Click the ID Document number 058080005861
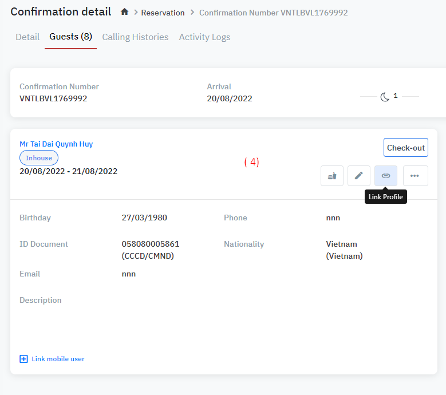The image size is (446, 395). [x=151, y=244]
